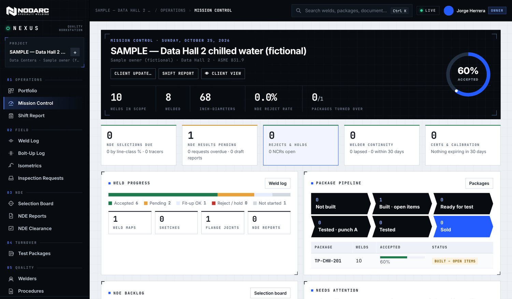Click the TP-CHW-201 accepted progress bar
This screenshot has height=299, width=512.
click(x=402, y=257)
